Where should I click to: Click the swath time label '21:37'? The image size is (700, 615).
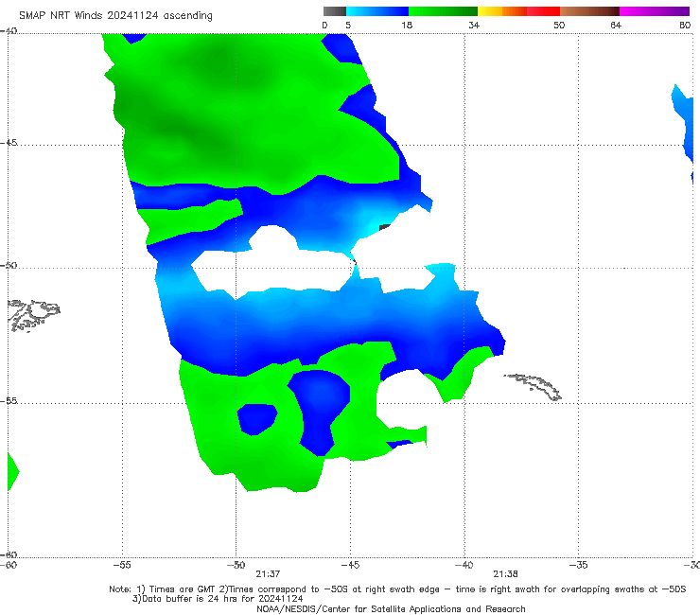[x=268, y=573]
